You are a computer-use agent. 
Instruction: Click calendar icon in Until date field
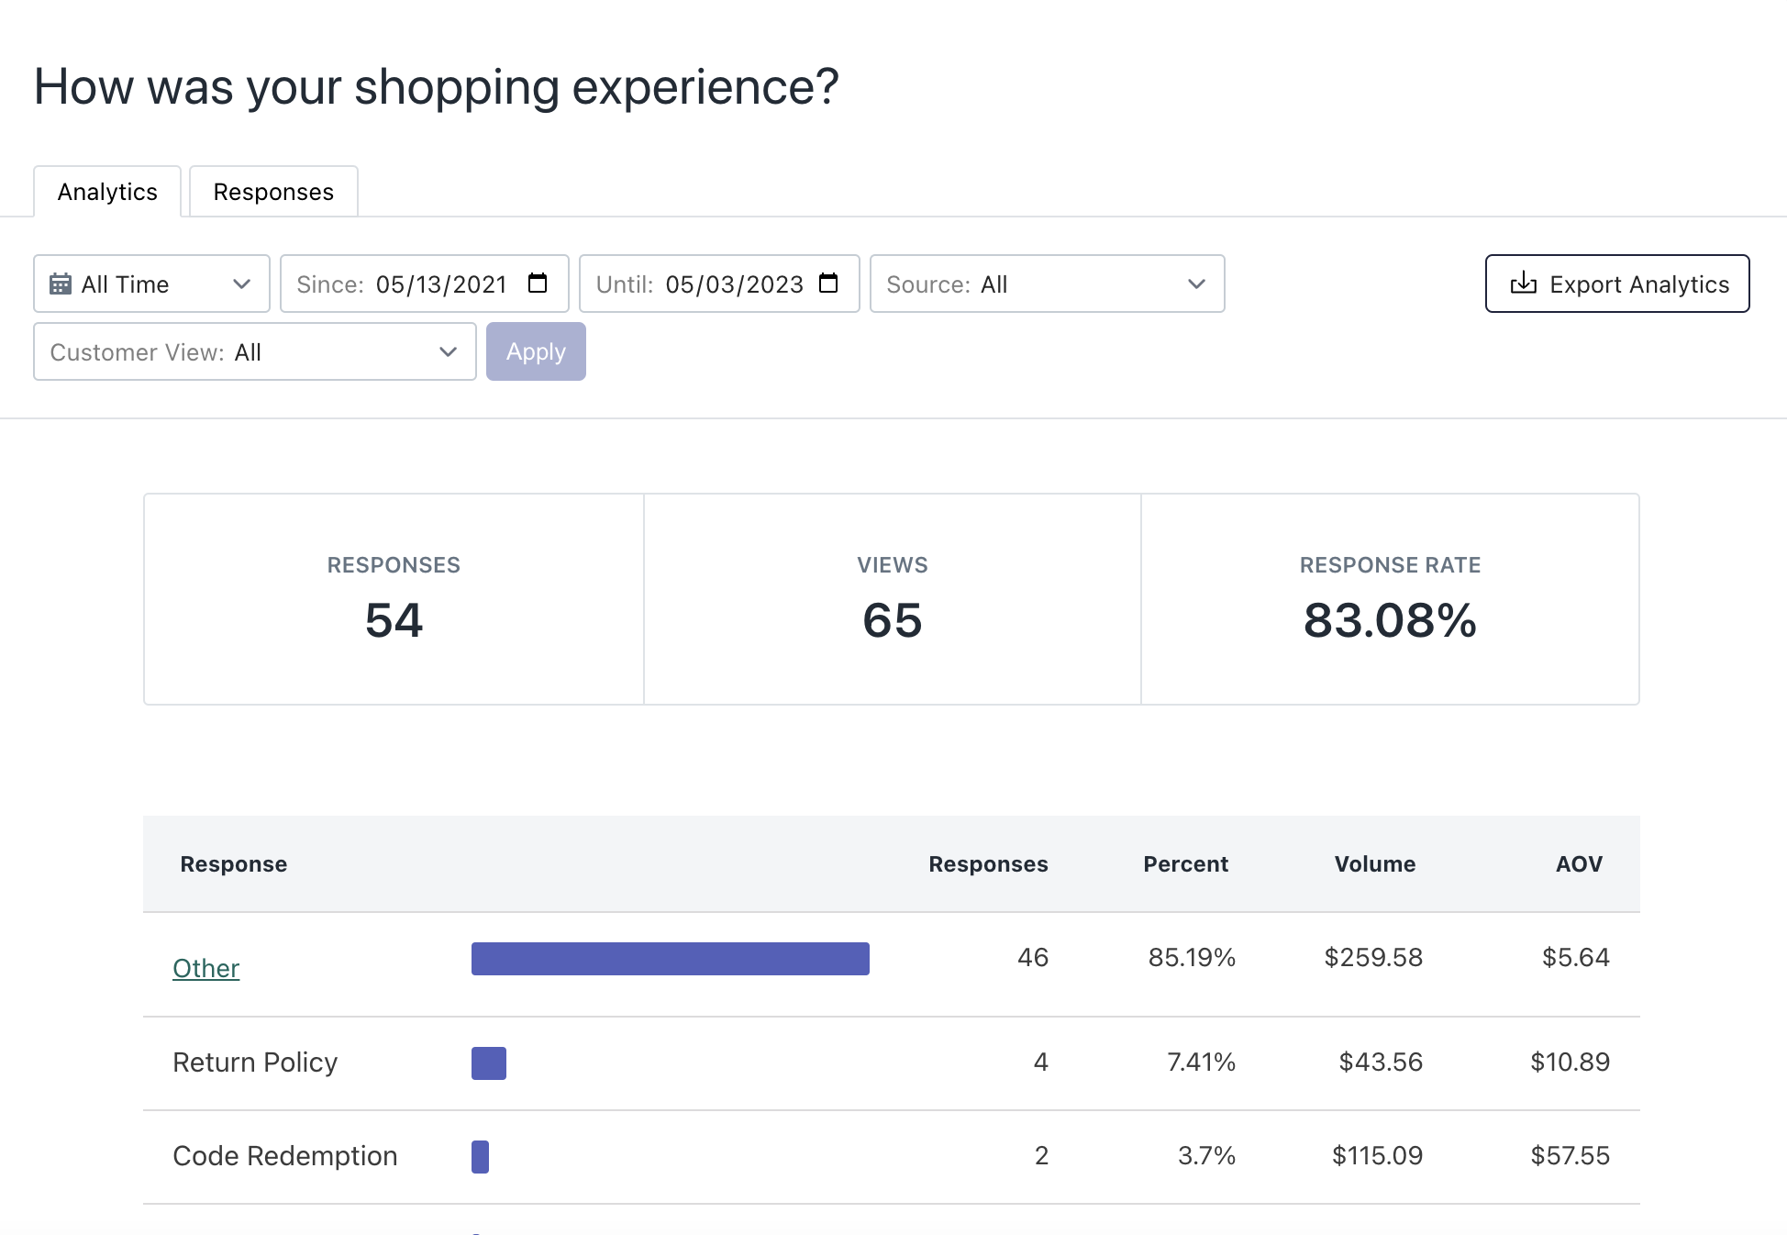(828, 284)
